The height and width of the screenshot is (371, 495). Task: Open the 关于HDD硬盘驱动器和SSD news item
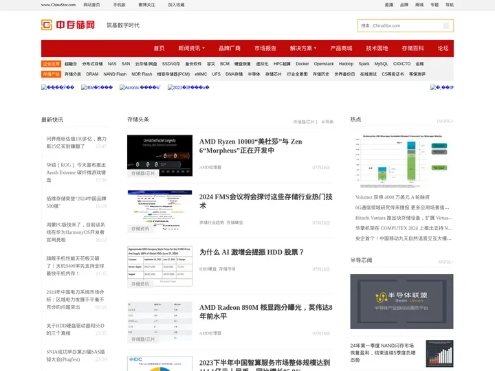pos(76,329)
